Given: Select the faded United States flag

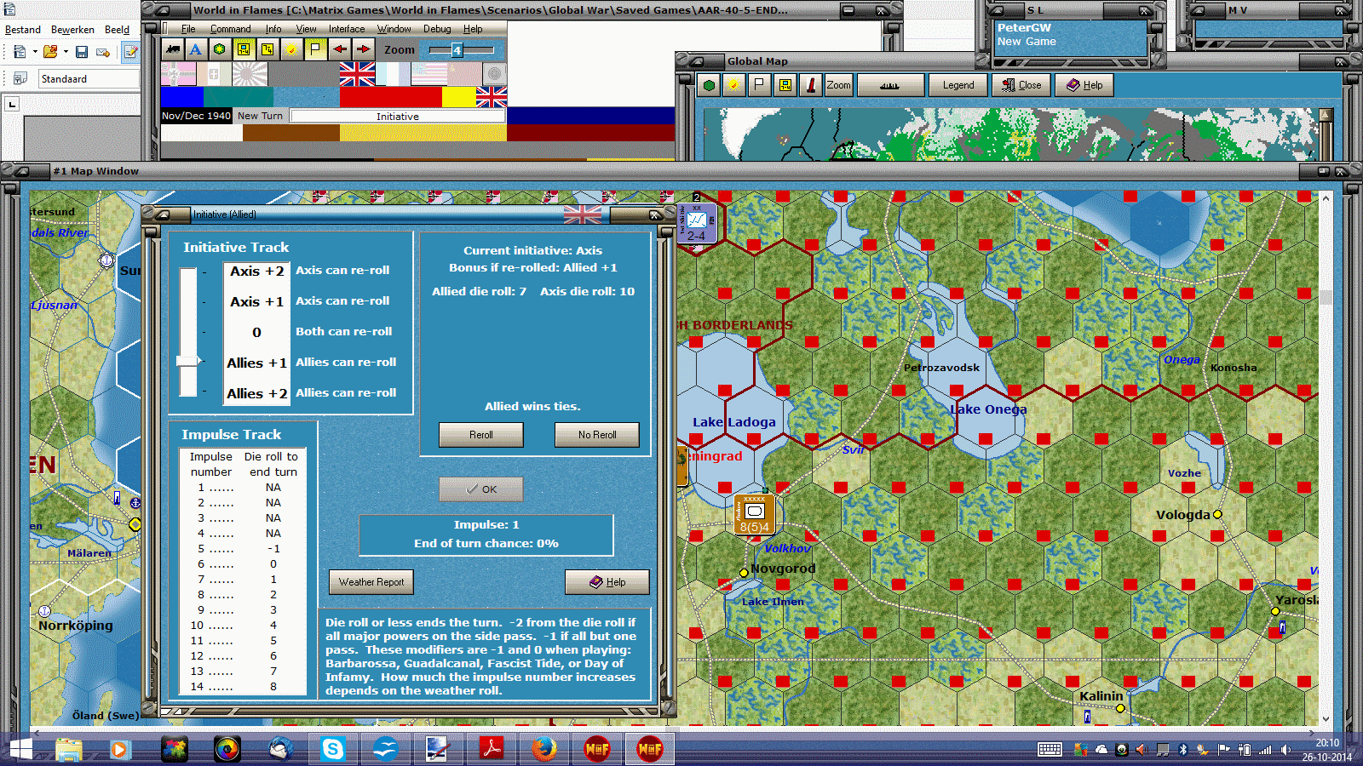Looking at the screenshot, I should pyautogui.click(x=428, y=74).
